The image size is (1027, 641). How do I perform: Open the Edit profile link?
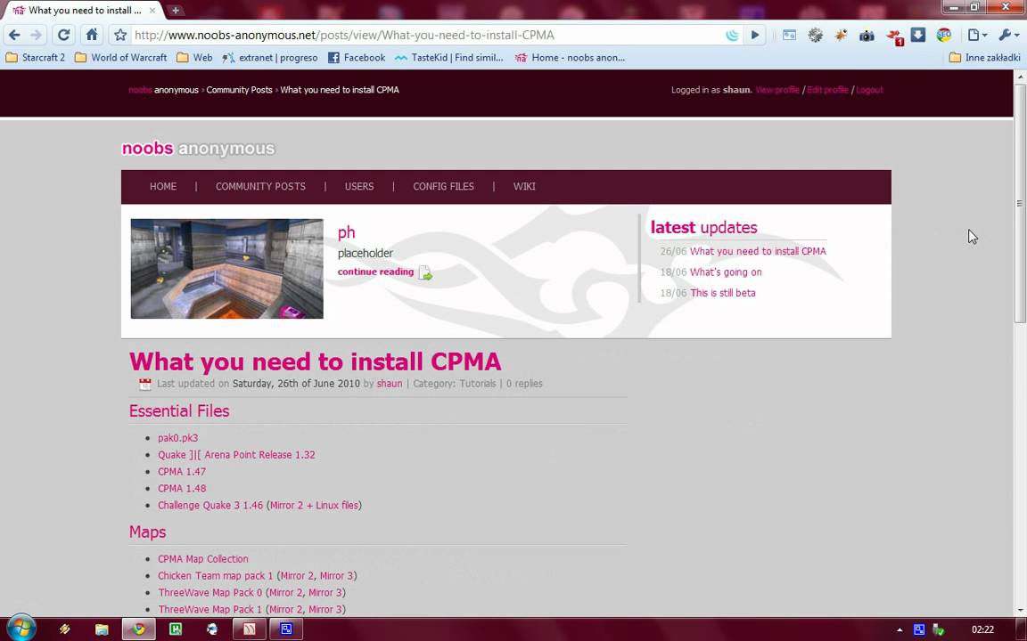pos(827,90)
